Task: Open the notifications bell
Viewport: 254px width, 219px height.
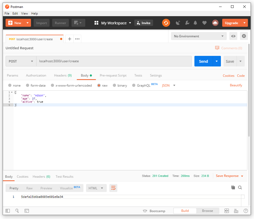Action: (x=195, y=23)
